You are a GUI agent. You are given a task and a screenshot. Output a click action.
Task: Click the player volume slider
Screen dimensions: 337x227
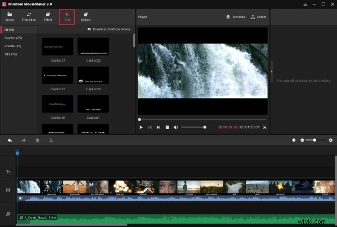193,127
